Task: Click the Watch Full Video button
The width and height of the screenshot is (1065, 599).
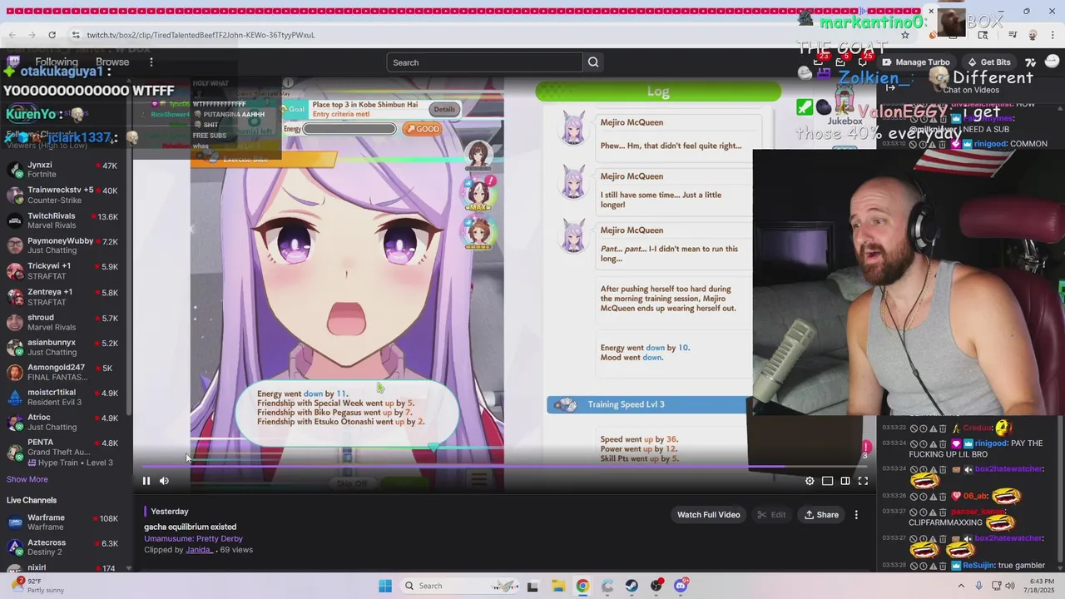Action: [x=708, y=515]
